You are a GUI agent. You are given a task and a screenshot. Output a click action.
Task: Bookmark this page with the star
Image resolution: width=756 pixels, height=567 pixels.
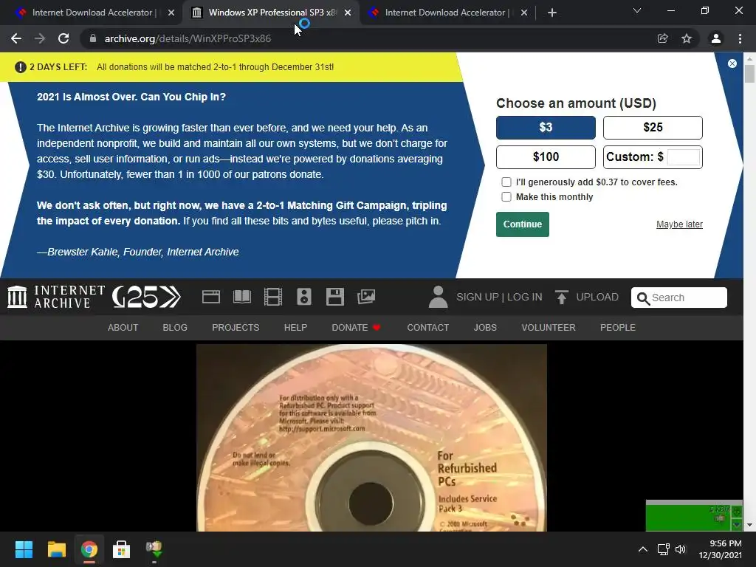(687, 38)
